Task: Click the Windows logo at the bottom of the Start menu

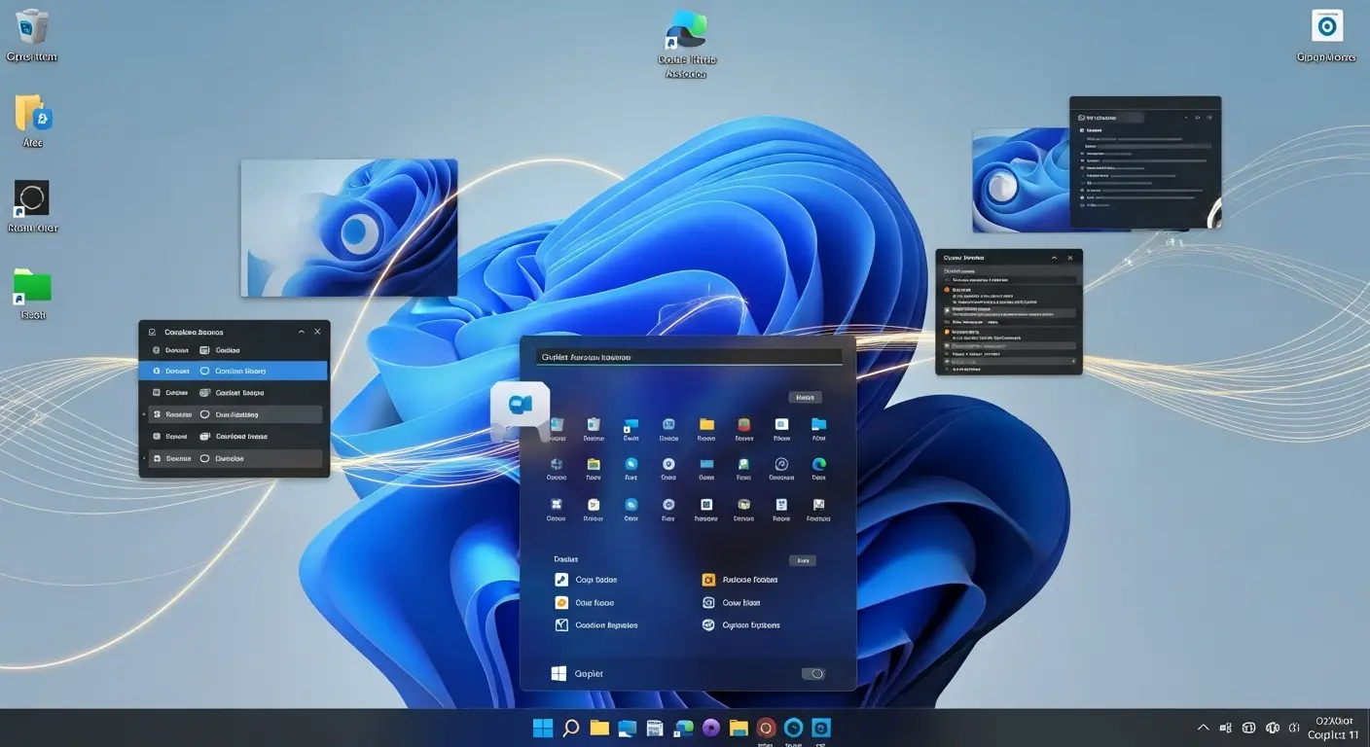Action: click(x=559, y=673)
